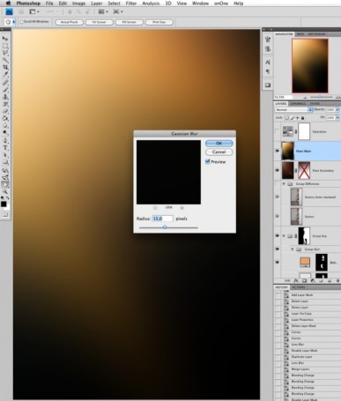This screenshot has height=401, width=341.
Task: Select the Zoom tool in toolbox
Action: 5,191
